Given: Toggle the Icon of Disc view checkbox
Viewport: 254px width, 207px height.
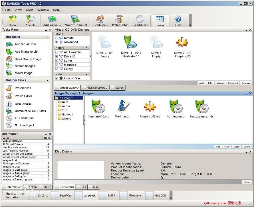Looking at the screenshot, I should (57, 78).
